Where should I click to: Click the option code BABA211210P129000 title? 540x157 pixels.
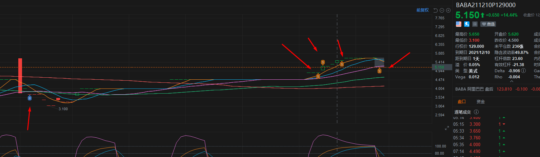click(x=486, y=5)
